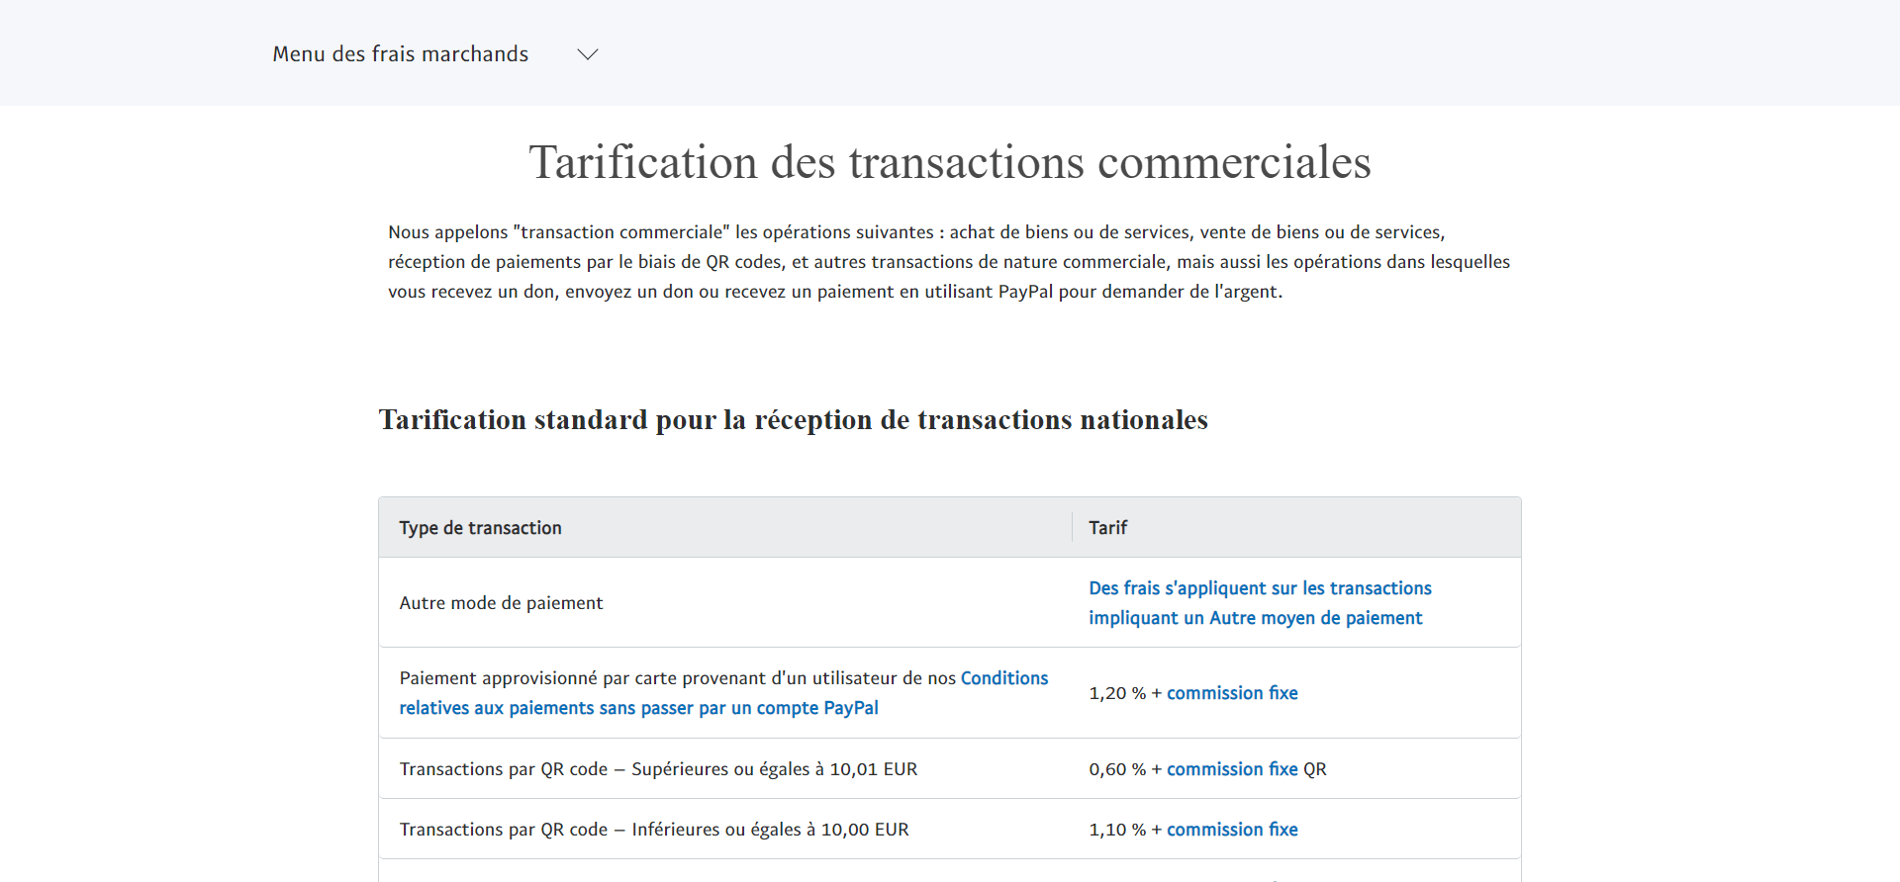Image resolution: width=1900 pixels, height=882 pixels.
Task: Click the '1,20 %' rate value
Action: coord(1116,693)
